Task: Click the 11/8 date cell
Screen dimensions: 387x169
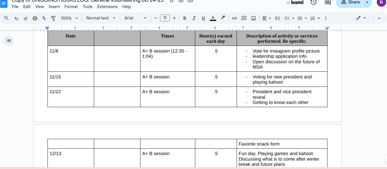Action: pos(71,58)
